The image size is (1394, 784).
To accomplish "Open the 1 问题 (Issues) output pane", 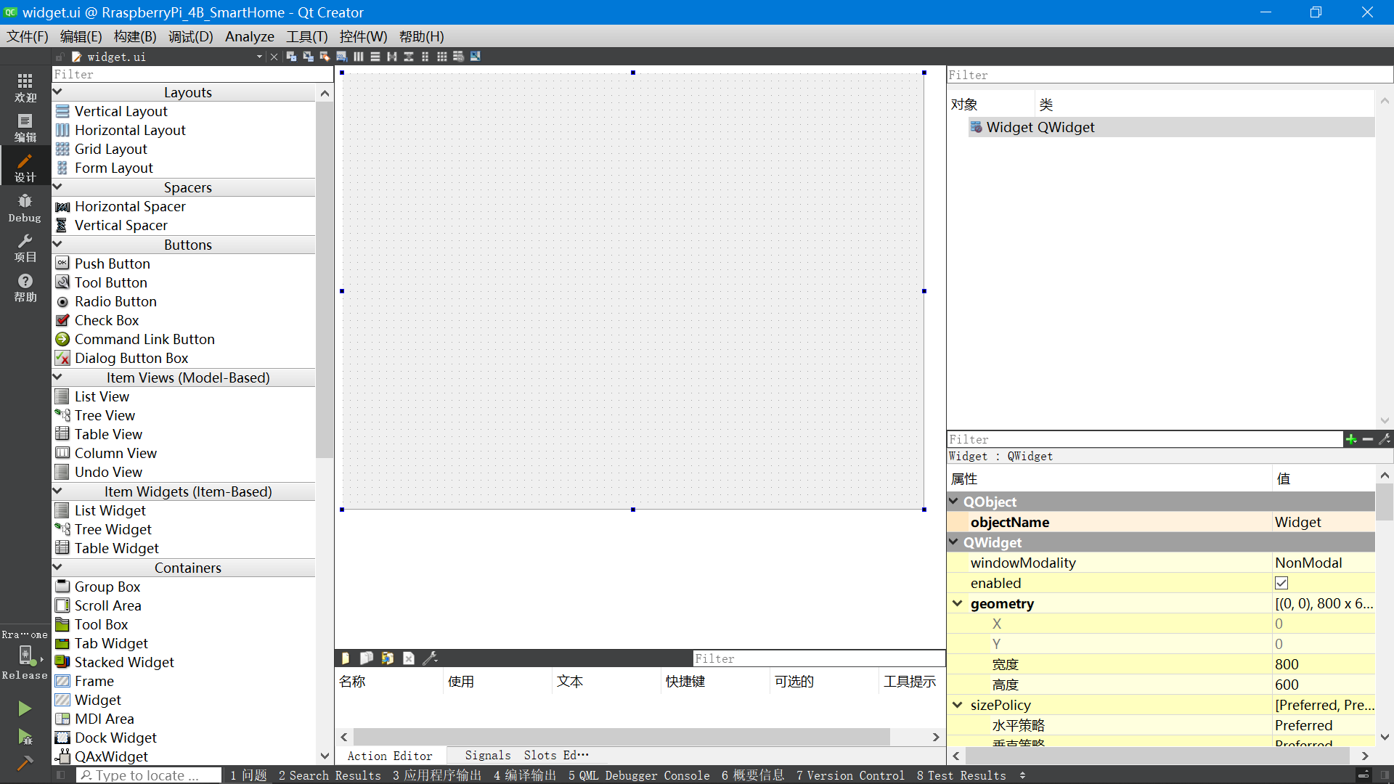I will click(249, 775).
